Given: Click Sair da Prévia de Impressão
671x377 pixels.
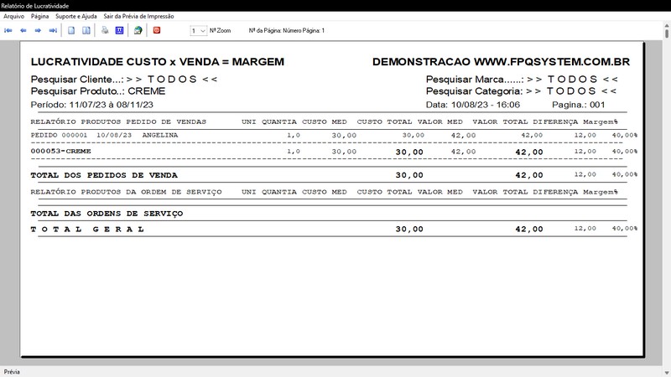Looking at the screenshot, I should (138, 16).
